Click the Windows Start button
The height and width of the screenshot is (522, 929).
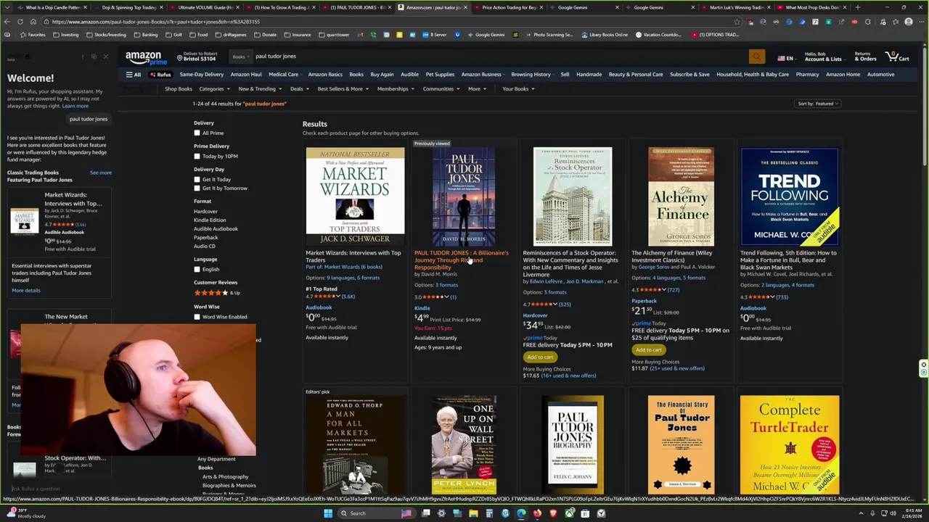(x=328, y=513)
